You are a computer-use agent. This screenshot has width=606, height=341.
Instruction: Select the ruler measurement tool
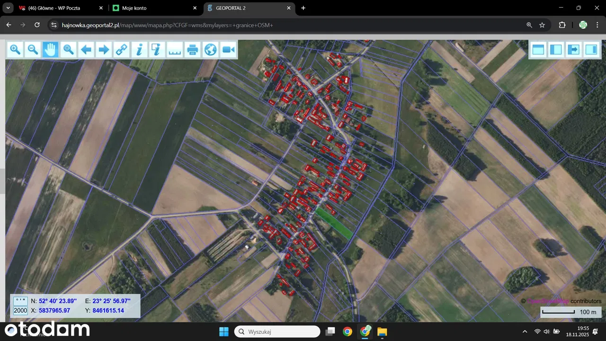175,49
